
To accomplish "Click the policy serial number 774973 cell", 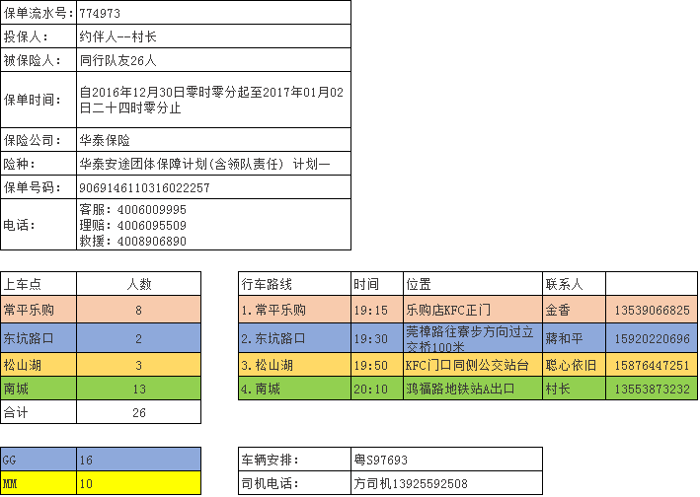I will [x=212, y=13].
